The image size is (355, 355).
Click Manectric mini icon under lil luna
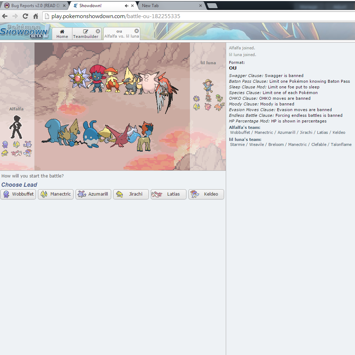click(197, 106)
